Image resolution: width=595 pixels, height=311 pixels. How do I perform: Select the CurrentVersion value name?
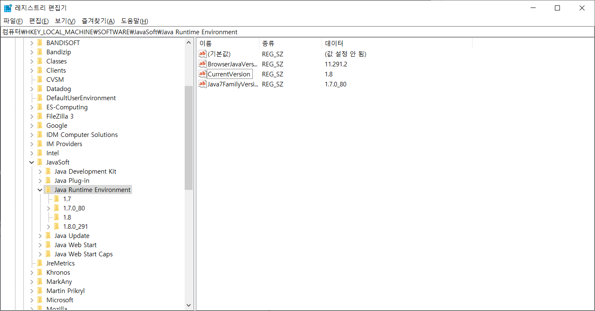[229, 74]
